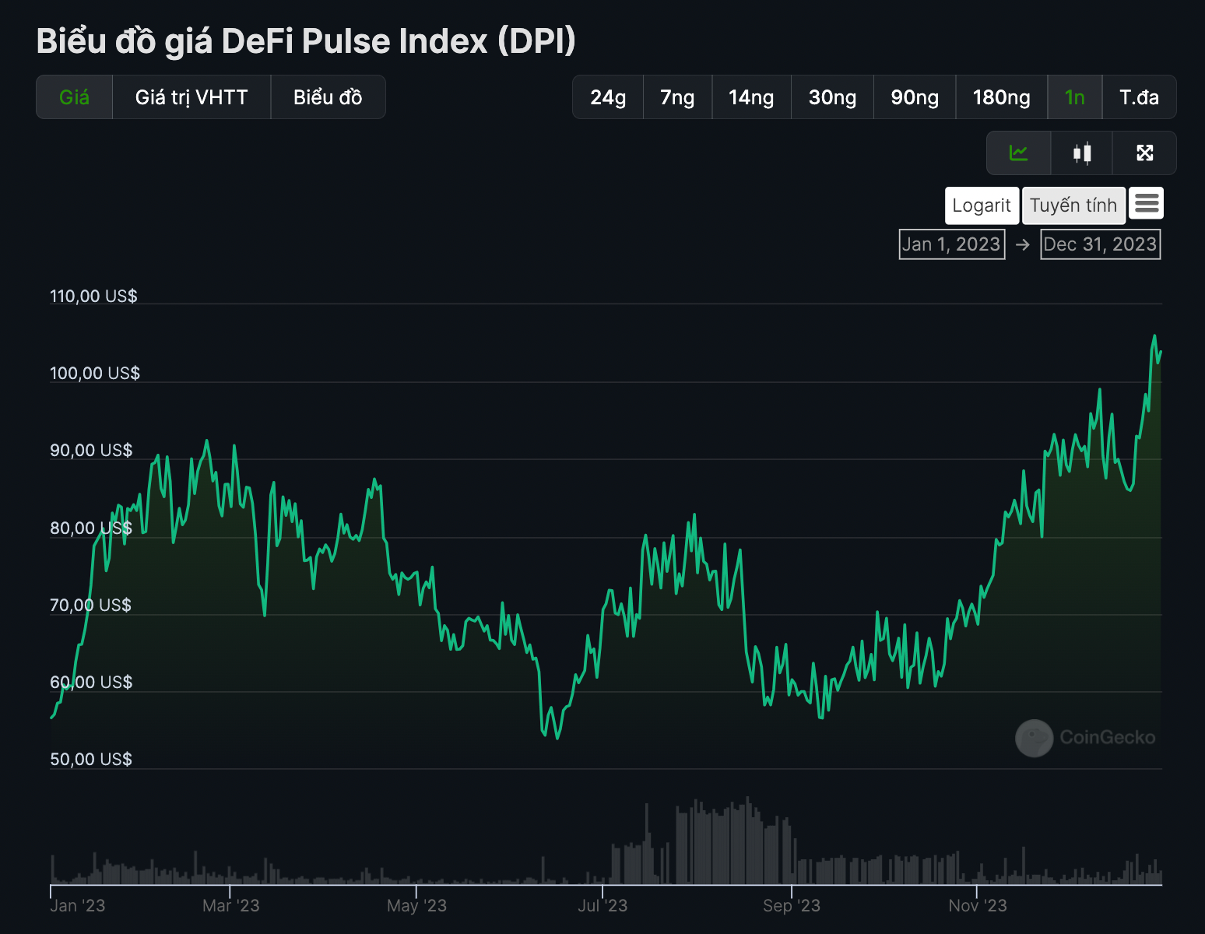Choose the 14ng time range

click(751, 97)
